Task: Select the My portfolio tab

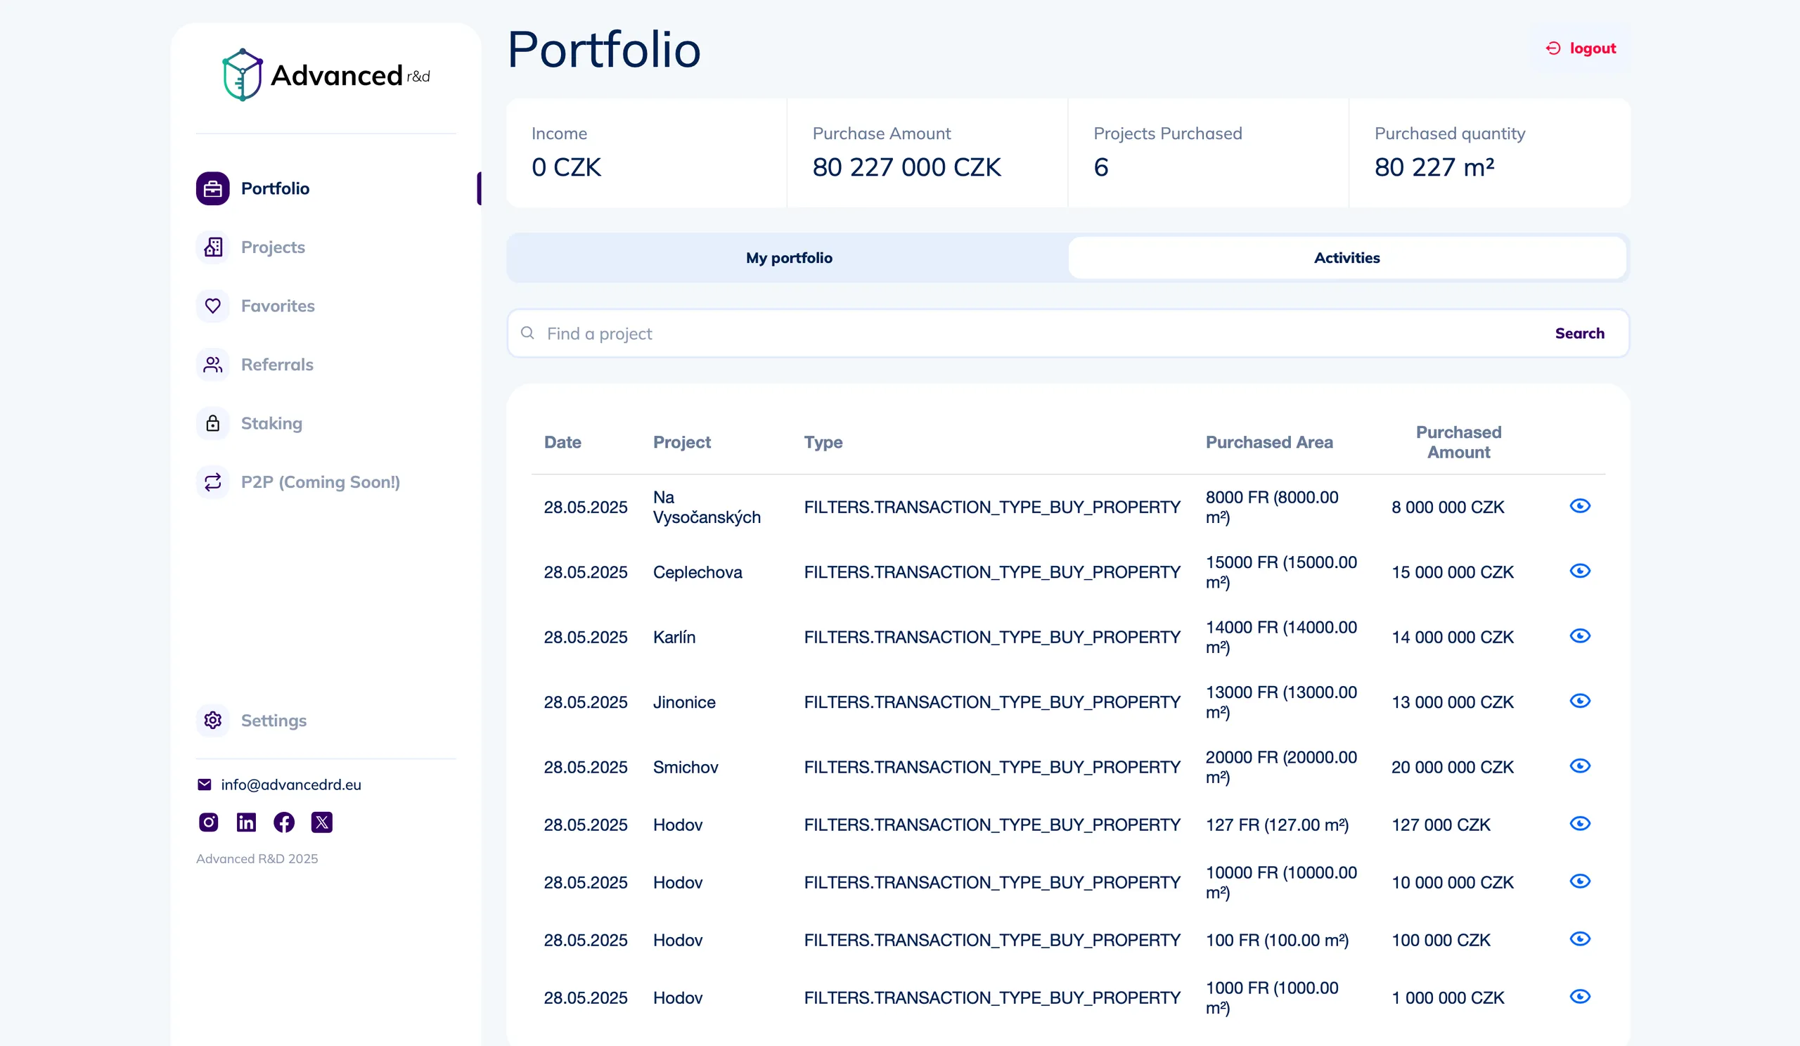Action: pyautogui.click(x=788, y=258)
